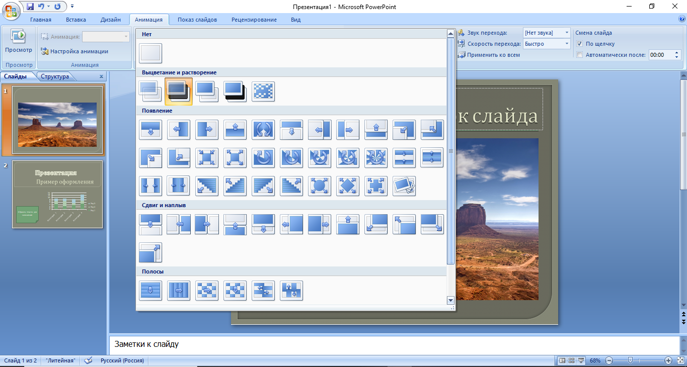Viewport: 687px width, 367px height.
Task: Enable the 'Автоматически после' checkbox
Action: [x=579, y=55]
